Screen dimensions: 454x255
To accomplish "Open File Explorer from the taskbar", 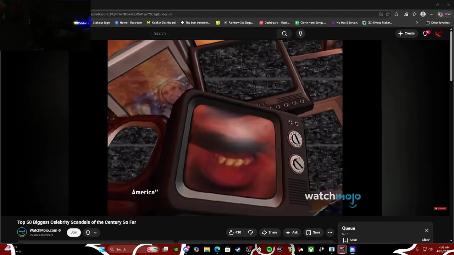I will click(207, 249).
